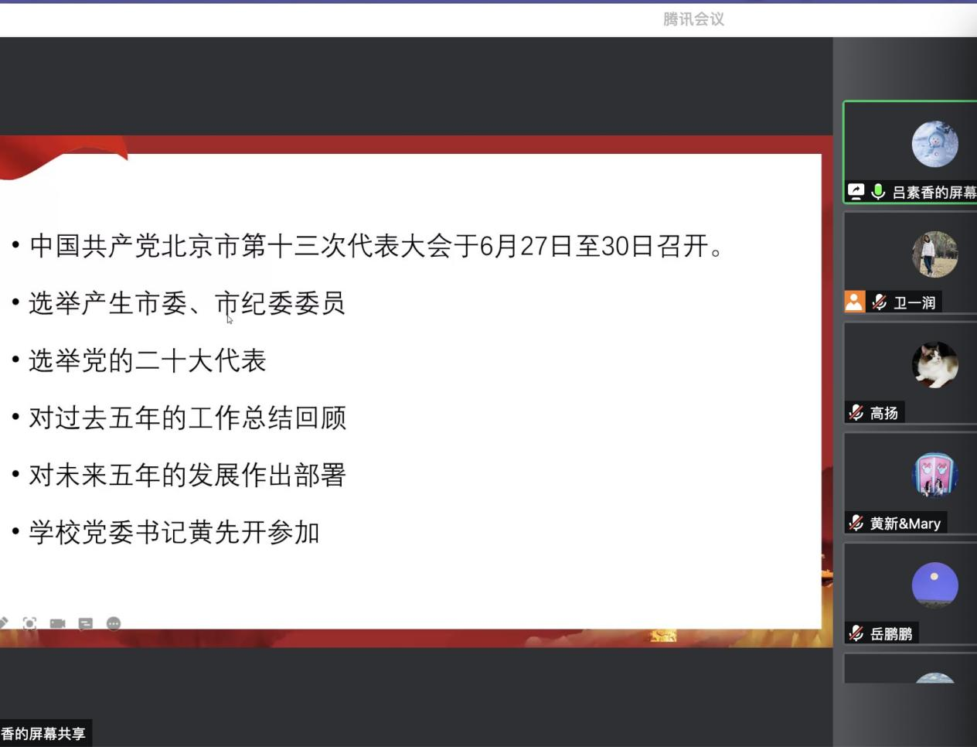Click the 腾讯会议 window title
Image resolution: width=977 pixels, height=747 pixels.
(693, 19)
